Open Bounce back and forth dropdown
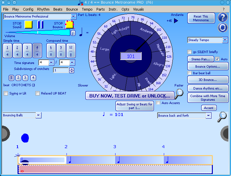The width and height of the screenshot is (231, 176). tap(208, 116)
